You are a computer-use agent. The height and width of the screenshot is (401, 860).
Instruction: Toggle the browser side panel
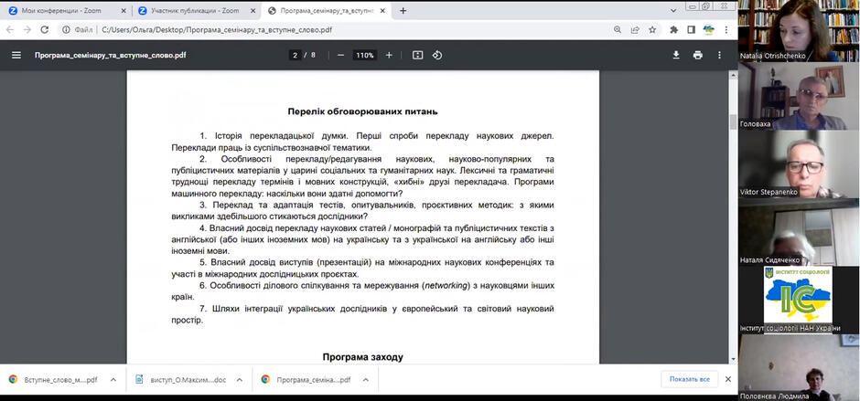pos(691,30)
